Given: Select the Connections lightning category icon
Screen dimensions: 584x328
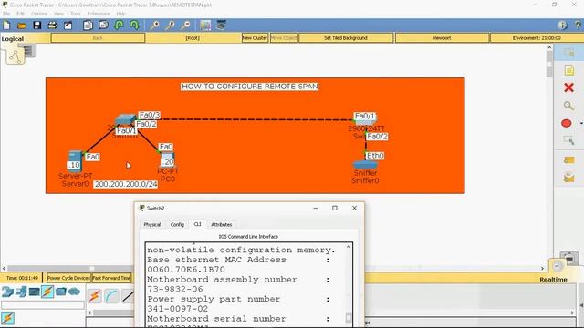Looking at the screenshot, I should [47, 292].
